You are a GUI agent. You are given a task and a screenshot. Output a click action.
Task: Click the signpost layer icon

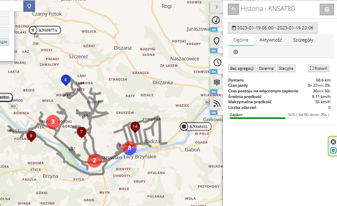(x=216, y=83)
